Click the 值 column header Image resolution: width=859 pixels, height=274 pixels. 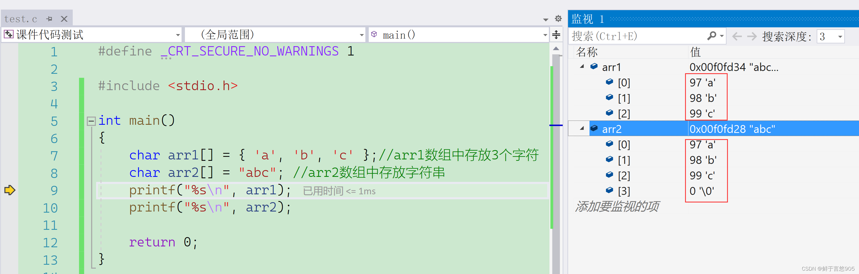pos(695,52)
